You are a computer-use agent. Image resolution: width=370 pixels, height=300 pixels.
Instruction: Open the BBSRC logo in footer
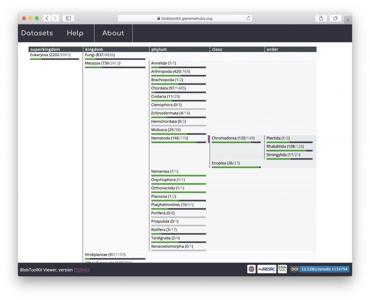[x=267, y=269]
